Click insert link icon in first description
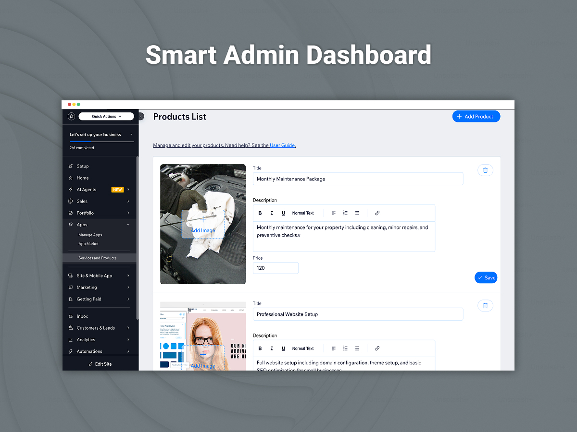This screenshot has height=432, width=577. [377, 213]
